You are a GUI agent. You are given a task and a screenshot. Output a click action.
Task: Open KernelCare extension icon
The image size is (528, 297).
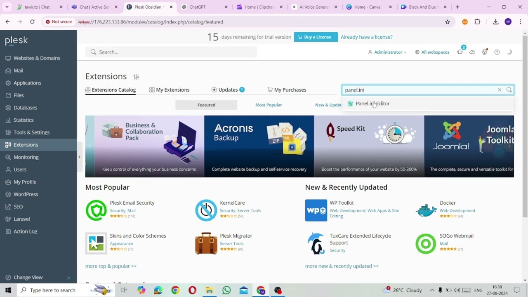[x=206, y=210]
